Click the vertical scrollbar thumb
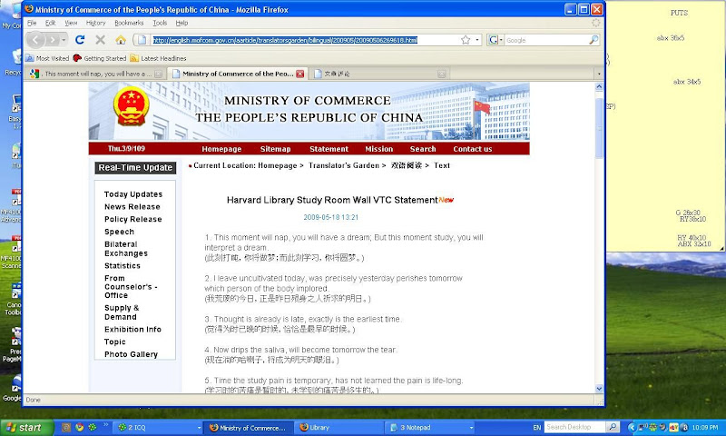Viewport: 726px width, 436px height. (x=599, y=127)
